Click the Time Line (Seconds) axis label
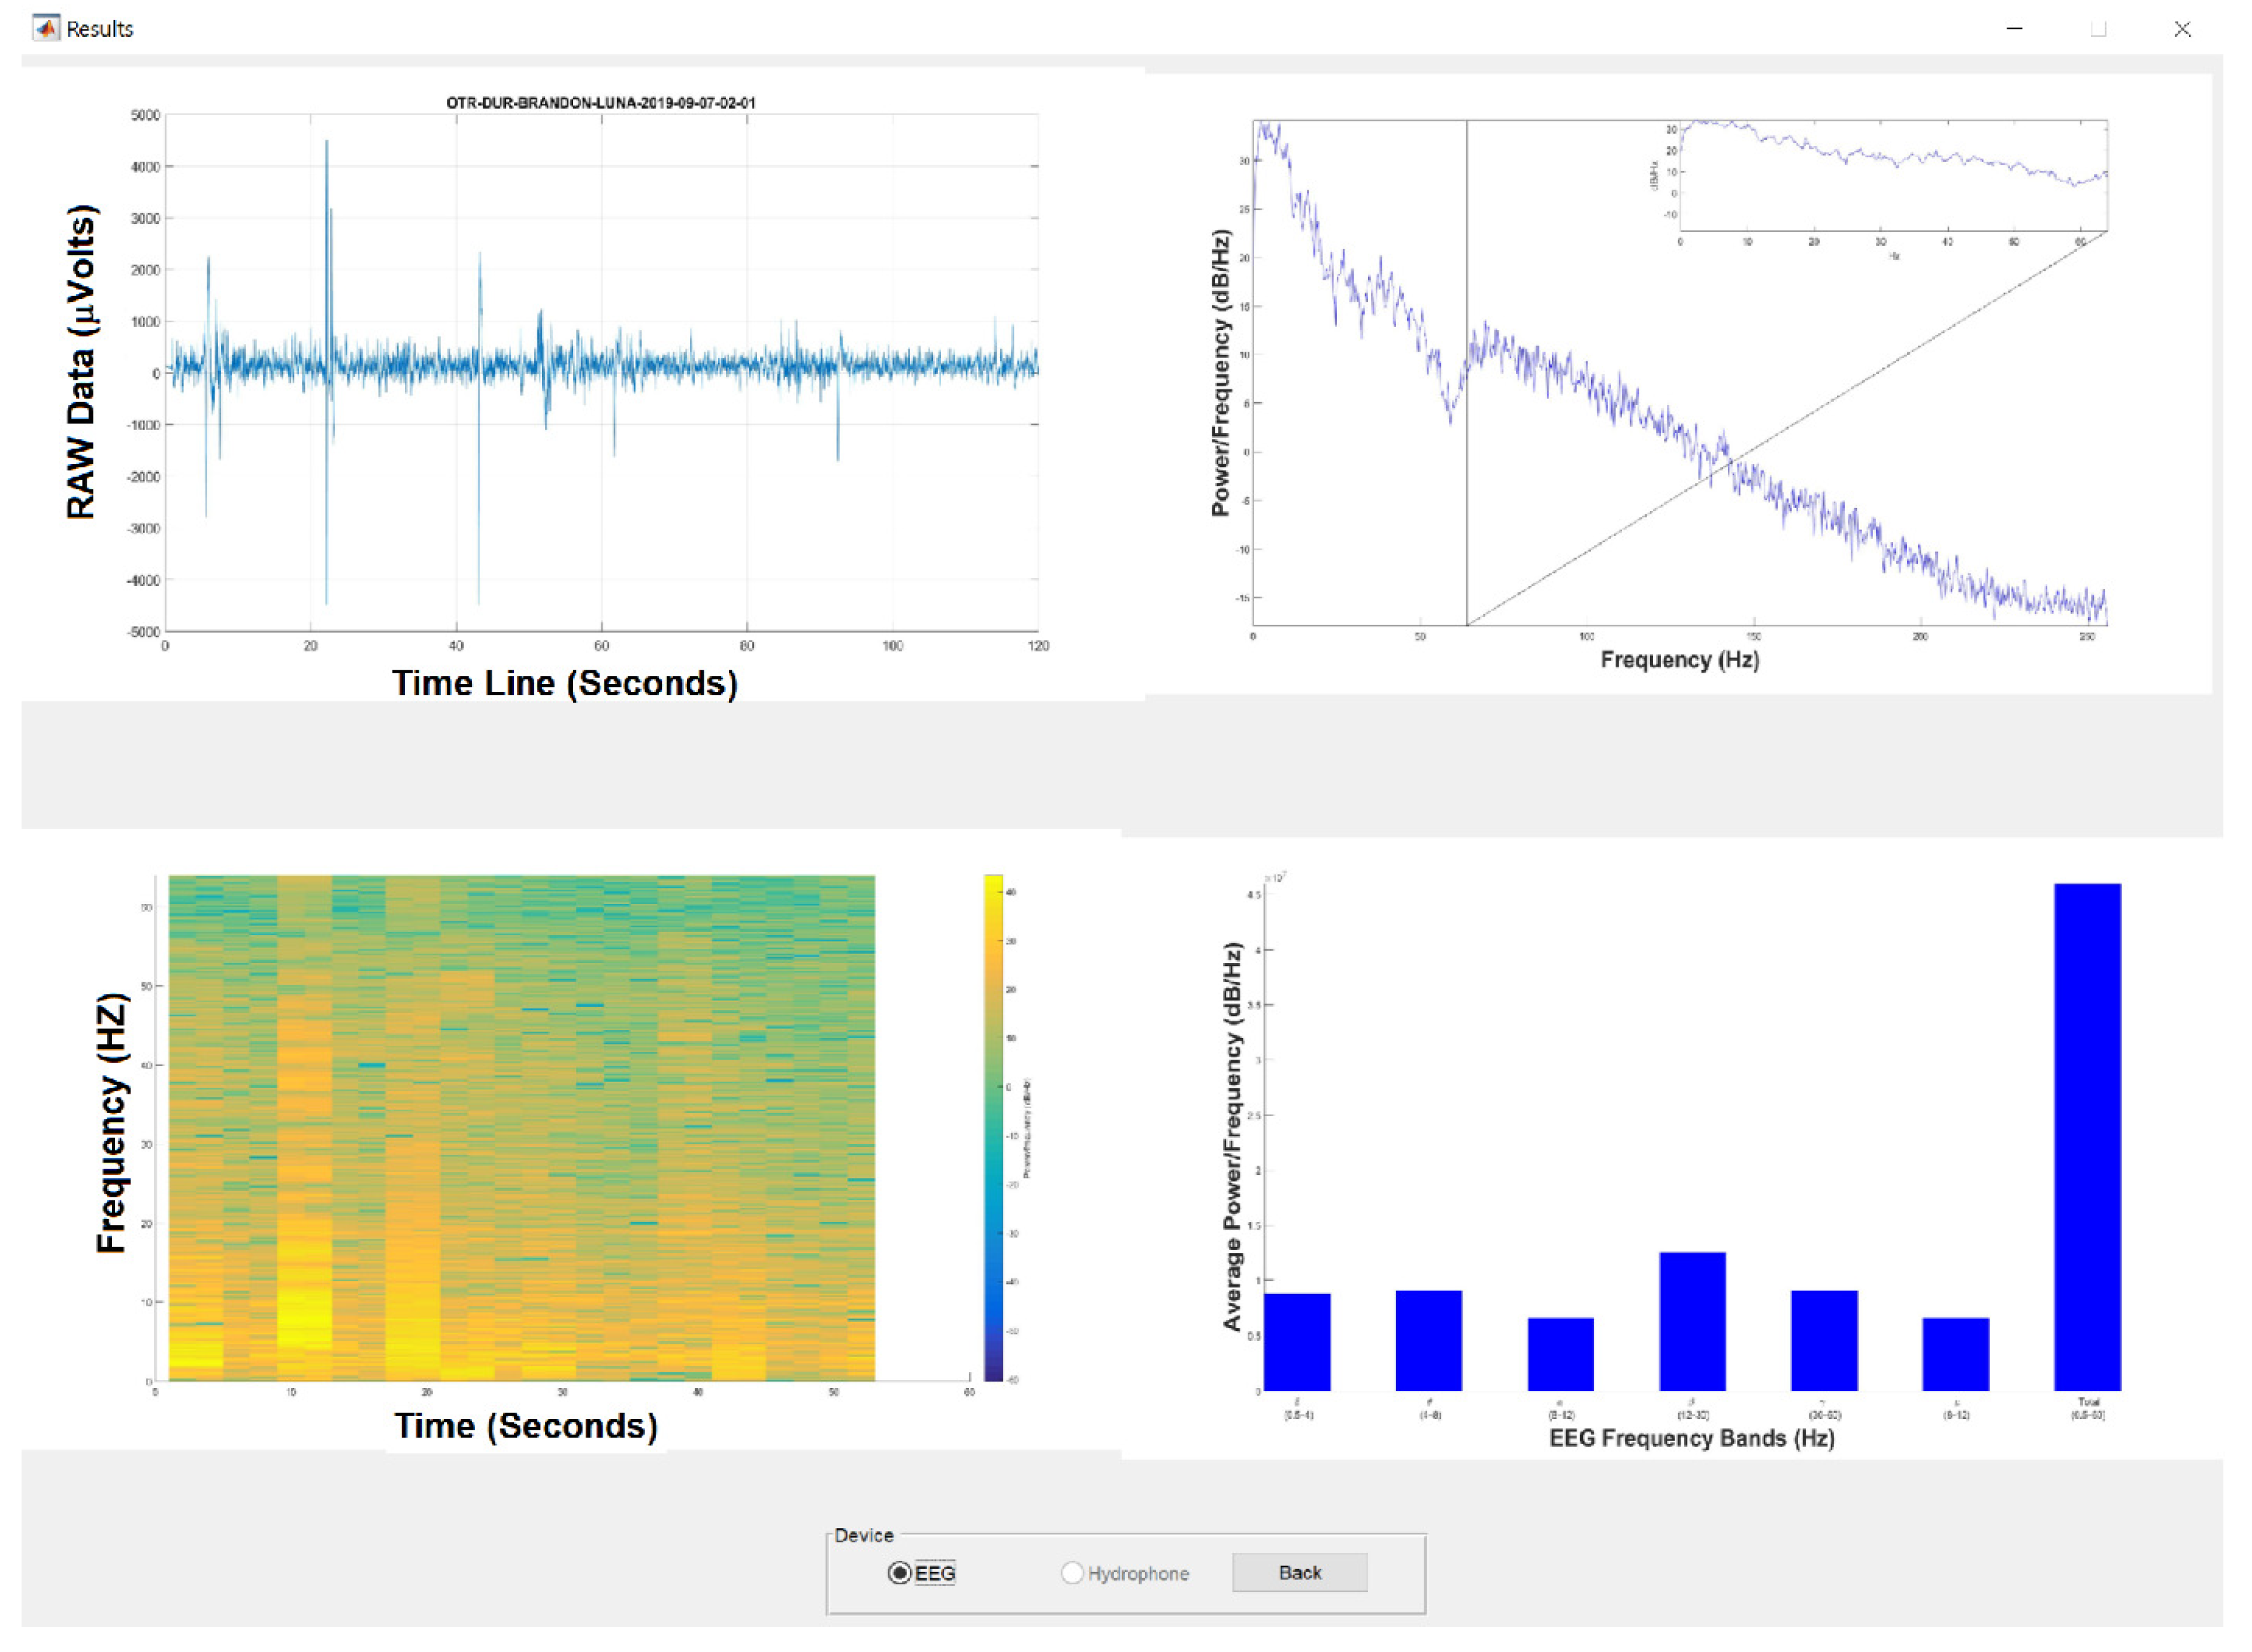 pos(565,683)
